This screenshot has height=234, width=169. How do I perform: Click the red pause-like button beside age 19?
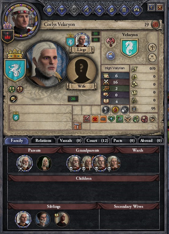pos(156,24)
